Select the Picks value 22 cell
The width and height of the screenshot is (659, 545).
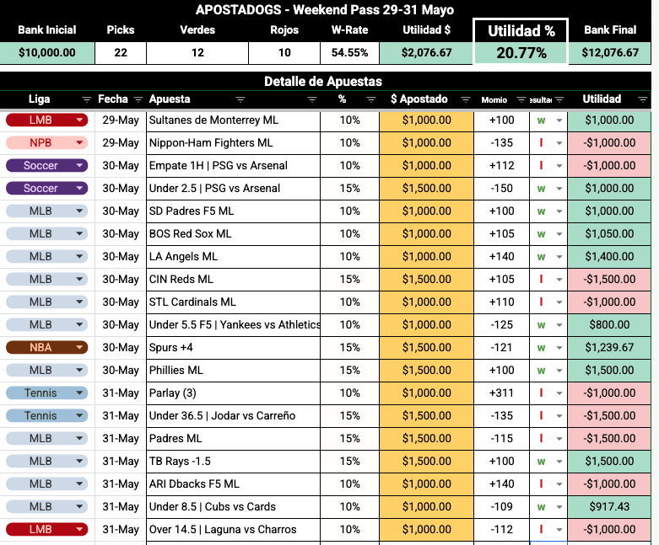(121, 53)
